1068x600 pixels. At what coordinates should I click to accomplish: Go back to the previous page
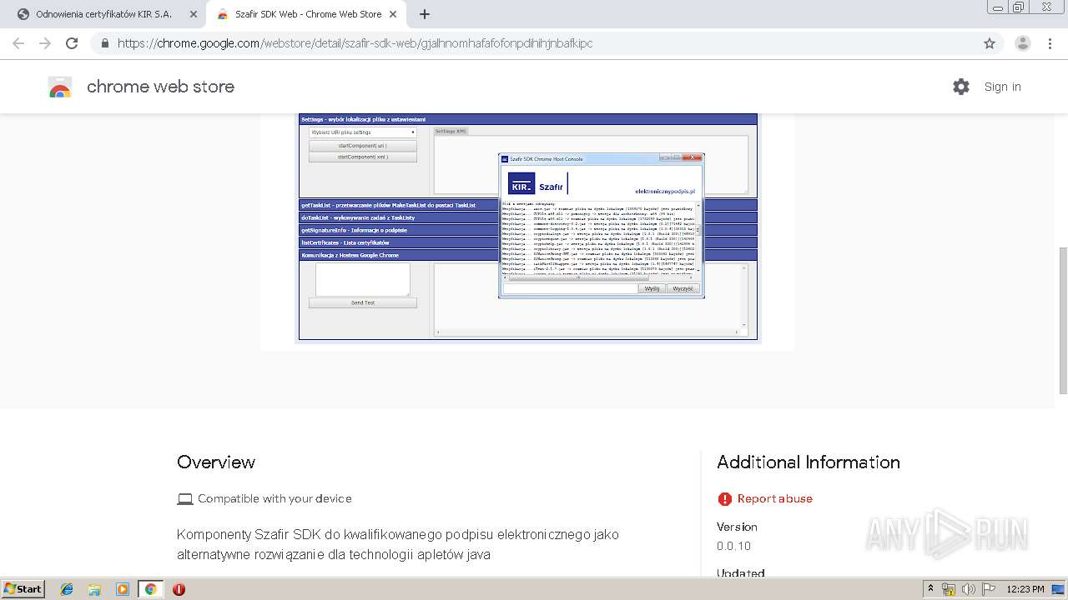(18, 43)
